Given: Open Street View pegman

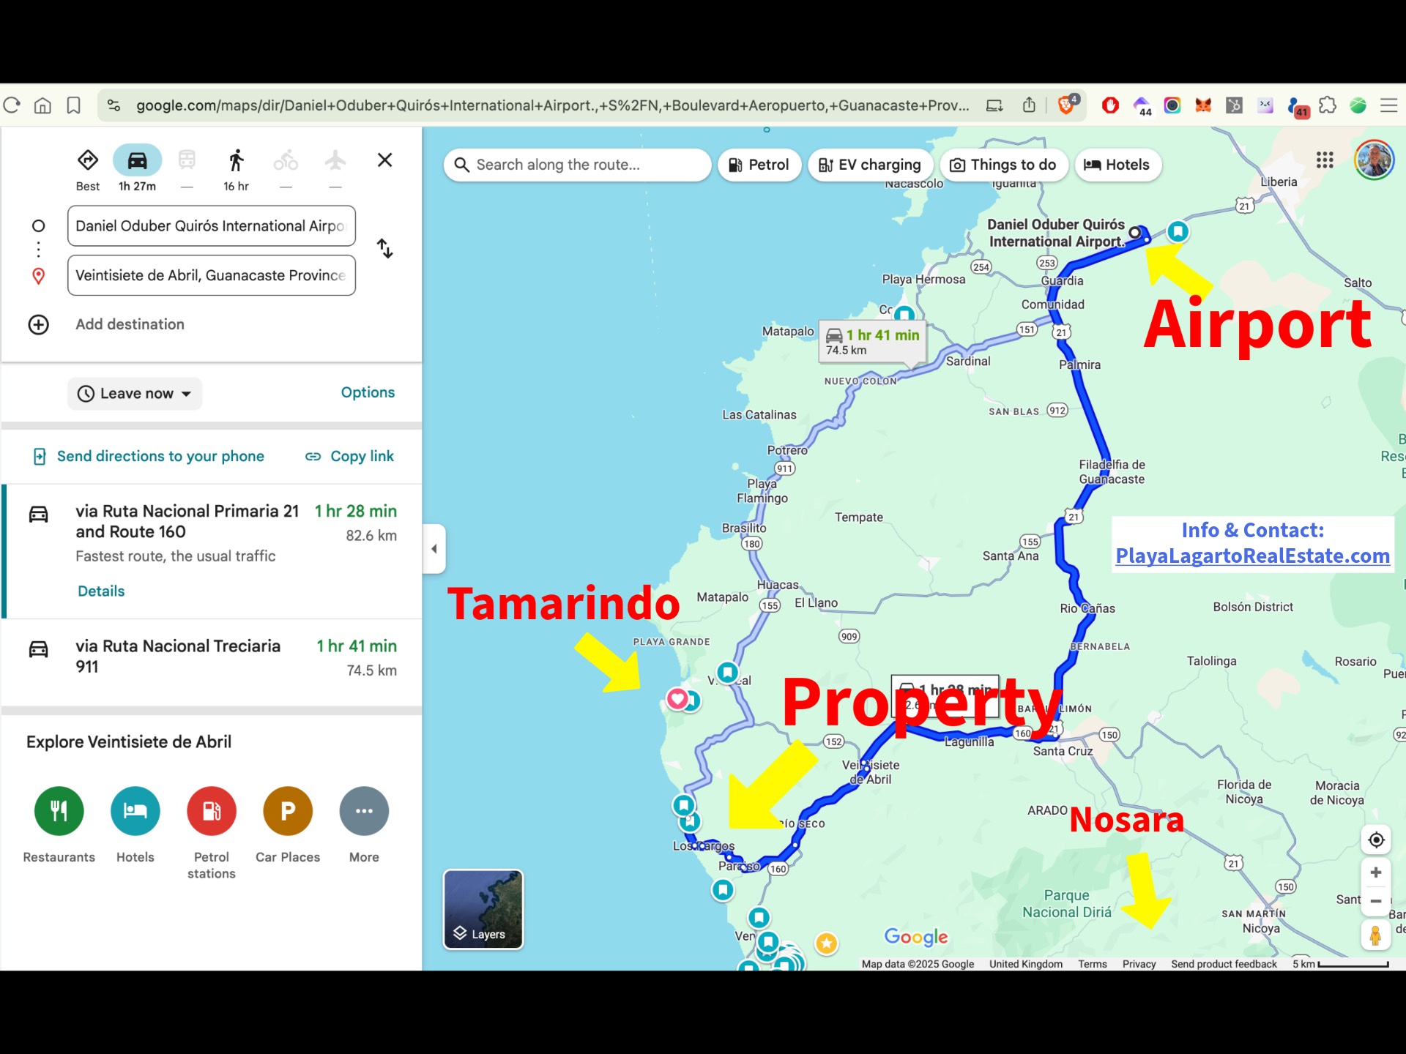Looking at the screenshot, I should (1376, 935).
